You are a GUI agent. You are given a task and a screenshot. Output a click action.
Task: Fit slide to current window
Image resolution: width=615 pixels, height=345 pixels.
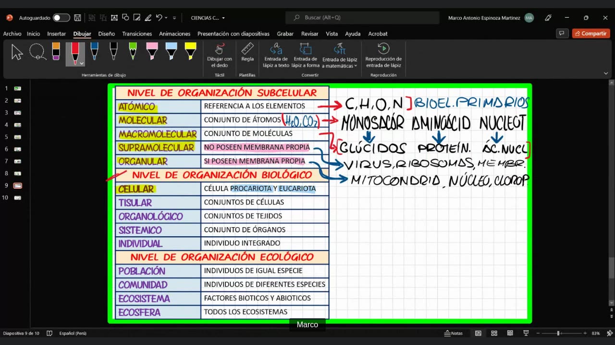pos(610,333)
